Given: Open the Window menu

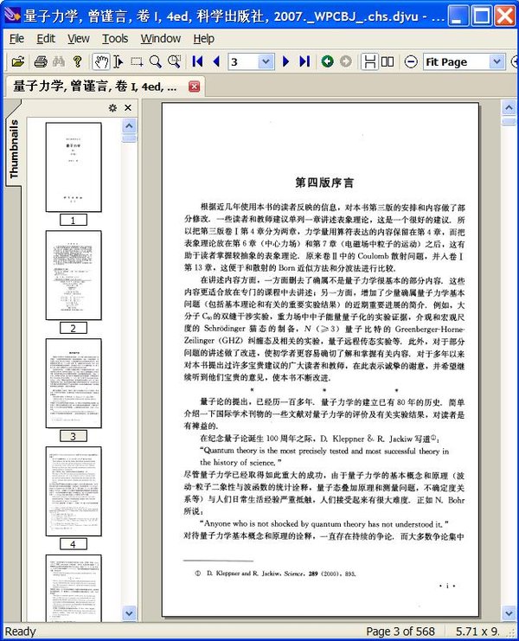Looking at the screenshot, I should tap(161, 38).
